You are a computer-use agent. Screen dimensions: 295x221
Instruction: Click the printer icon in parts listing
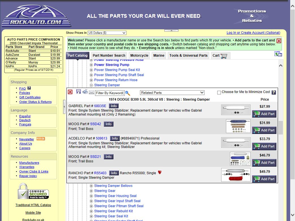coord(85,92)
